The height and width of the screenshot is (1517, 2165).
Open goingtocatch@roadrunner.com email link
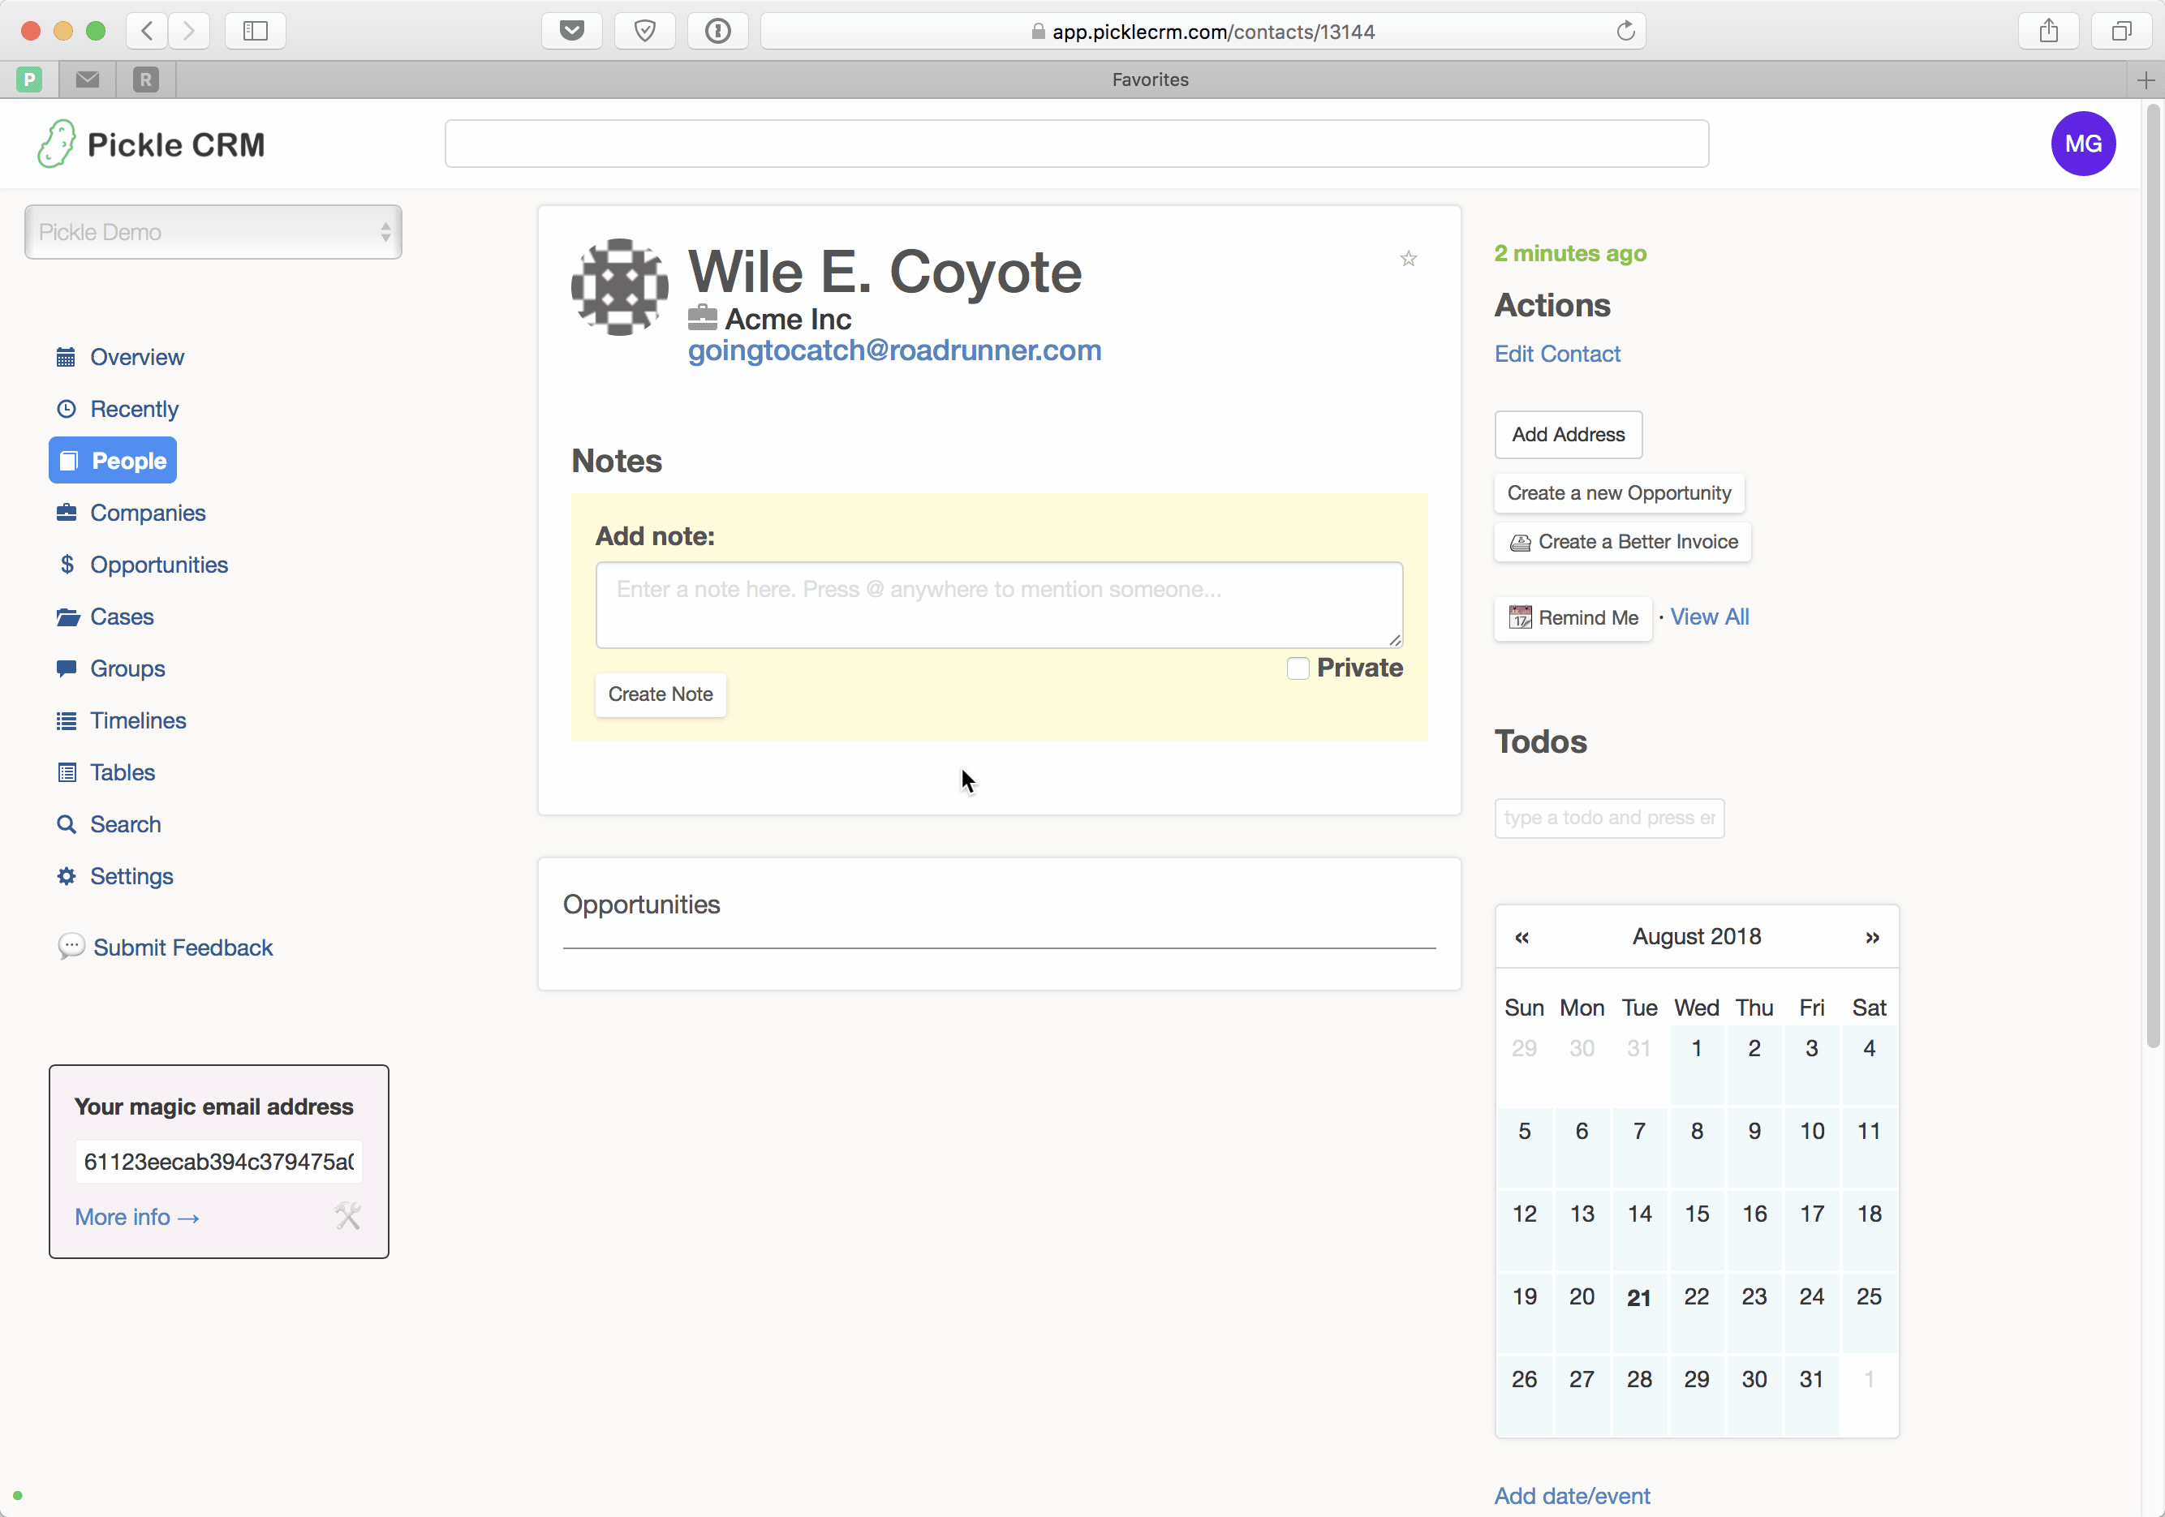[894, 350]
